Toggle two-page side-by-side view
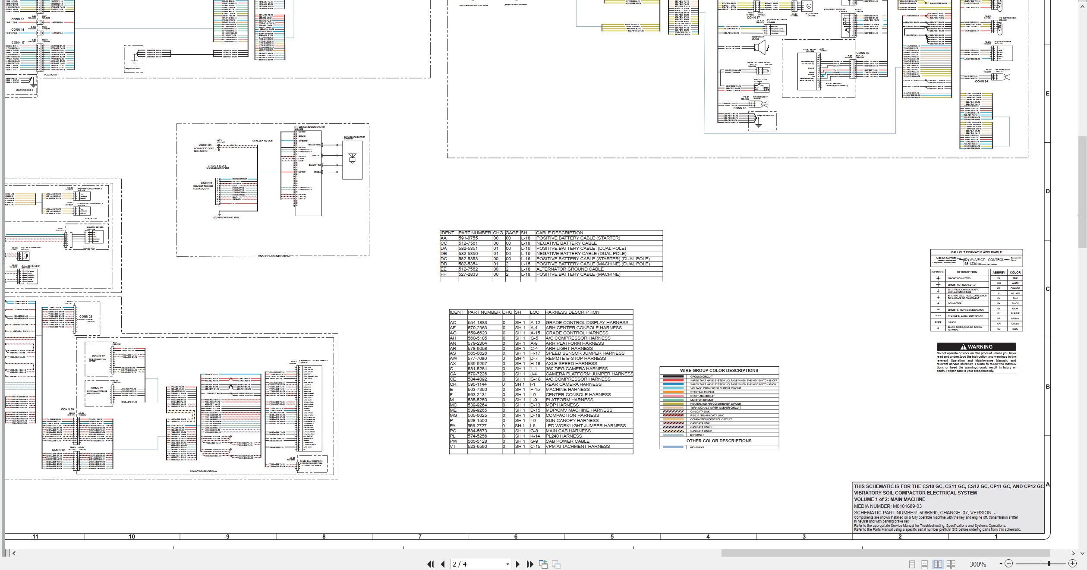Screen dimensions: 1087x570 [x=938, y=564]
